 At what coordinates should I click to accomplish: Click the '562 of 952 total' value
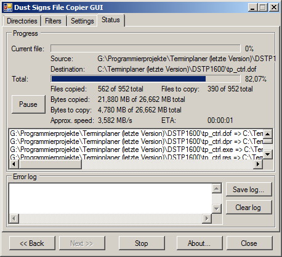tap(121, 89)
